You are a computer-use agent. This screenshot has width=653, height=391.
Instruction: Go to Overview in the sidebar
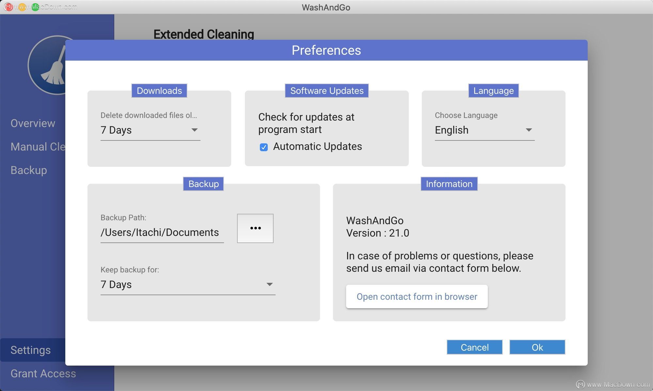tap(33, 123)
